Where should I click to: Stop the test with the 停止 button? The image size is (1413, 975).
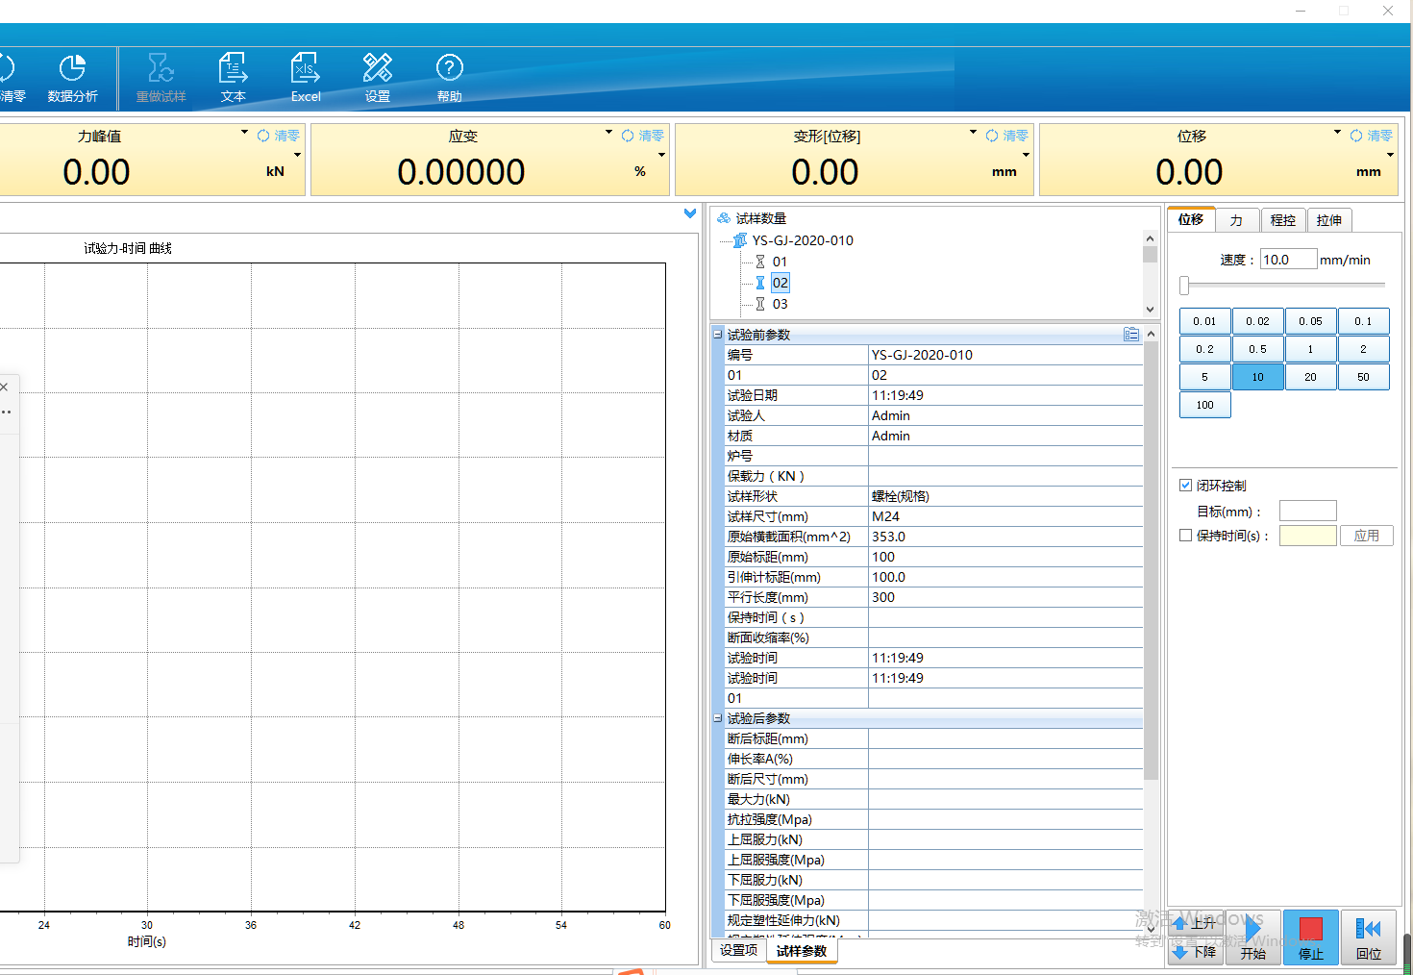pyautogui.click(x=1311, y=937)
